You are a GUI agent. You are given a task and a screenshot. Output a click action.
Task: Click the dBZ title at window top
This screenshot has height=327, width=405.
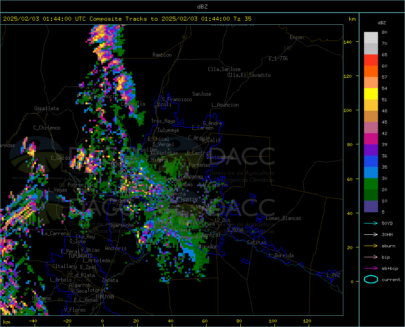[202, 7]
